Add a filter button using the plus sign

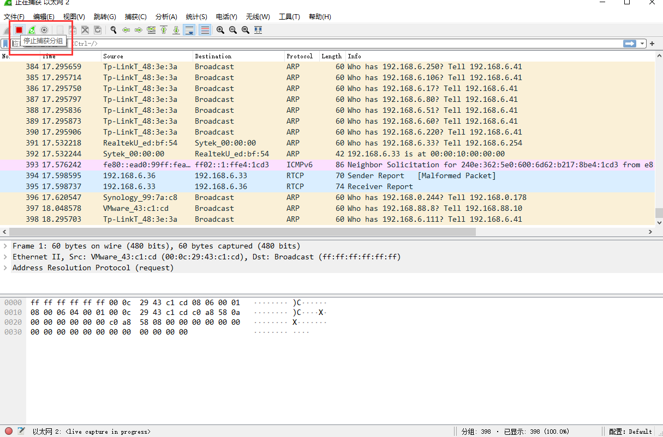(x=652, y=44)
